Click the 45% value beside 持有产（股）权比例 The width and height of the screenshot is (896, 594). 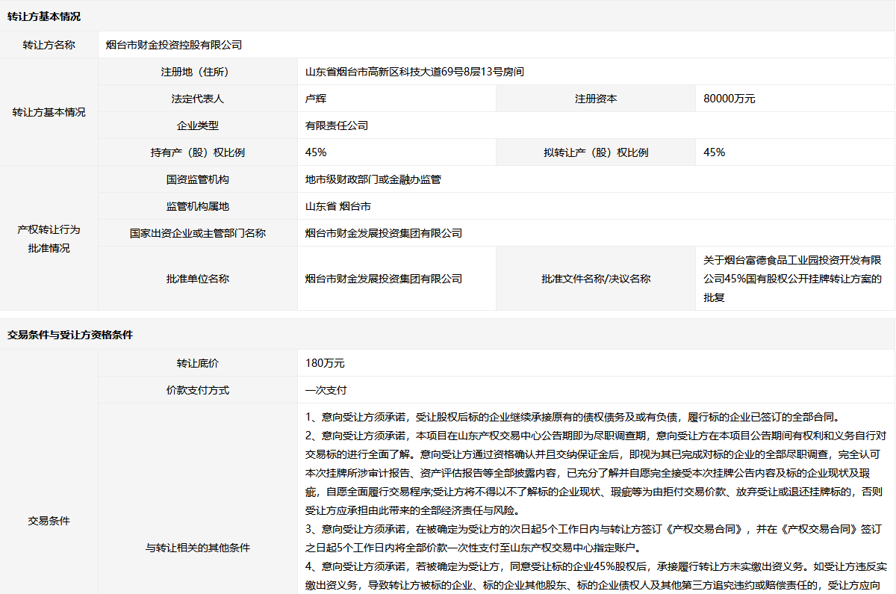(316, 152)
